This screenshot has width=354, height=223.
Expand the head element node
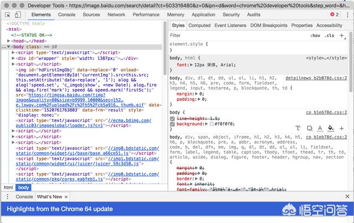pos(9,41)
